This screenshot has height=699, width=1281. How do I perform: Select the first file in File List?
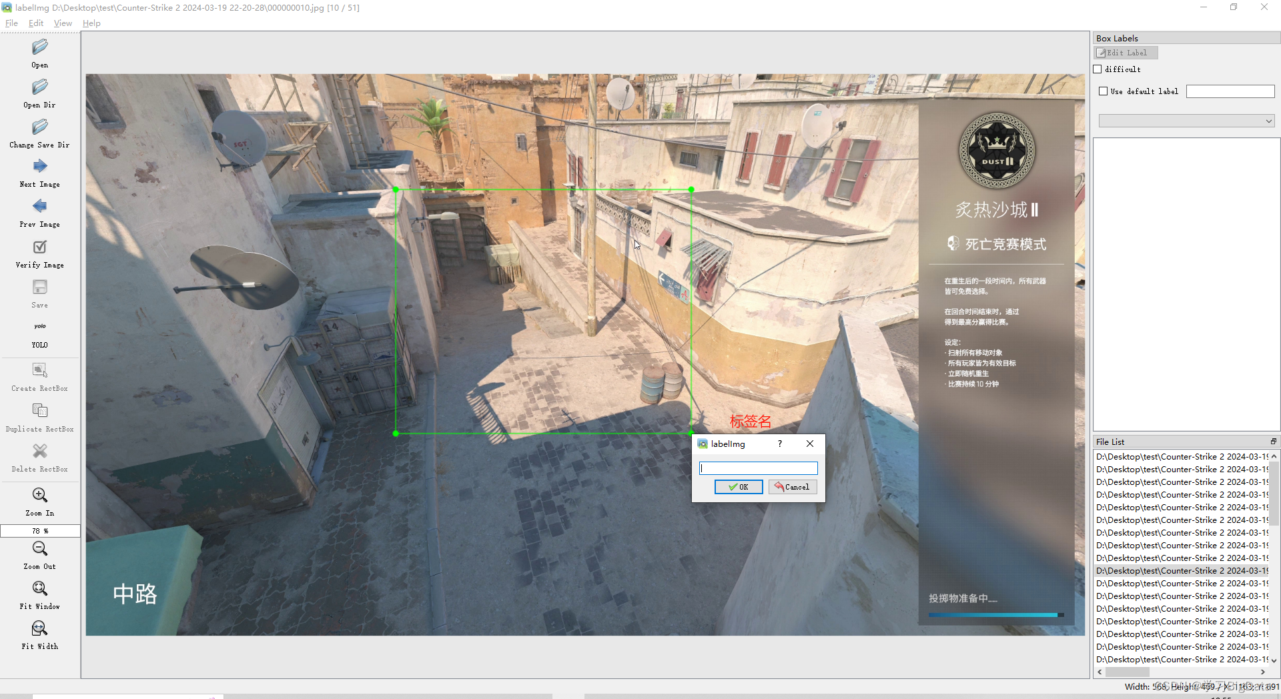click(1182, 456)
